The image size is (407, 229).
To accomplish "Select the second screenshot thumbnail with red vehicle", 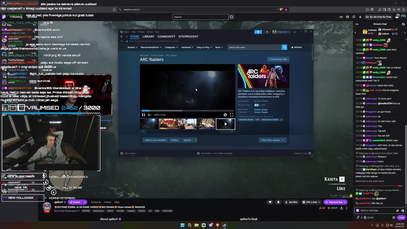I will [168, 124].
